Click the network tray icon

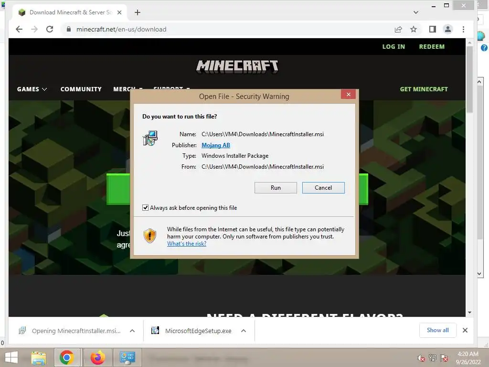[433, 358]
